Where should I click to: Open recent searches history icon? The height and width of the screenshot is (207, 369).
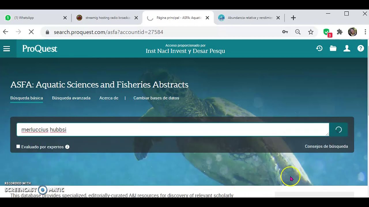click(319, 49)
